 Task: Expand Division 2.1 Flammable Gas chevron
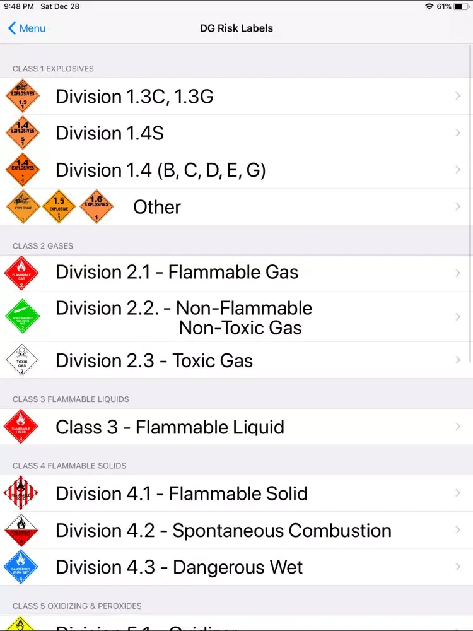pyautogui.click(x=458, y=273)
